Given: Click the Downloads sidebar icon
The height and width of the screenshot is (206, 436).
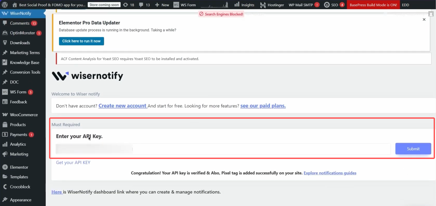Looking at the screenshot, I should (x=5, y=43).
